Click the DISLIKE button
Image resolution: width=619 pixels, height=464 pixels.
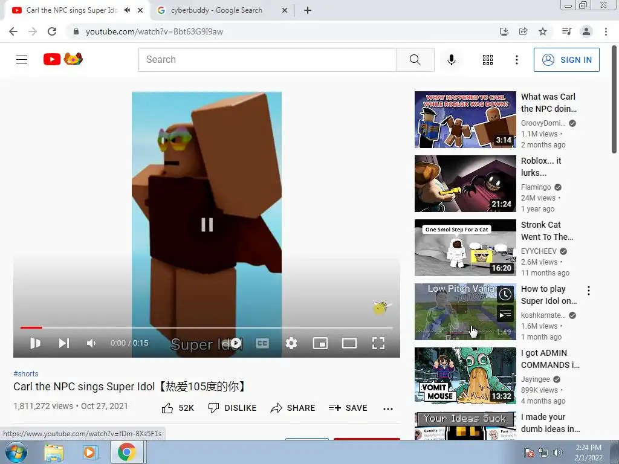pos(232,408)
